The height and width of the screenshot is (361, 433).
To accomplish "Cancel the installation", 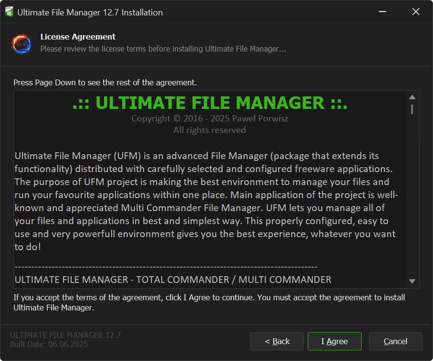I will click(x=395, y=341).
